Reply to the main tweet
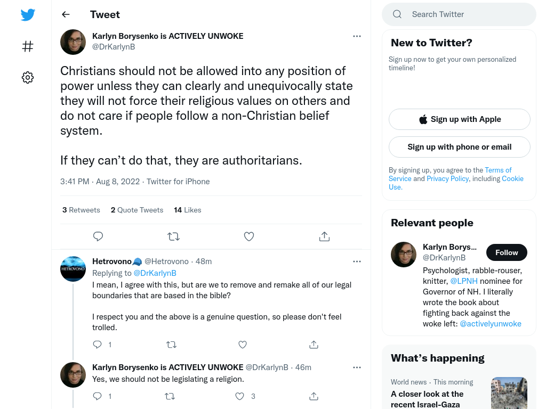 (x=98, y=236)
